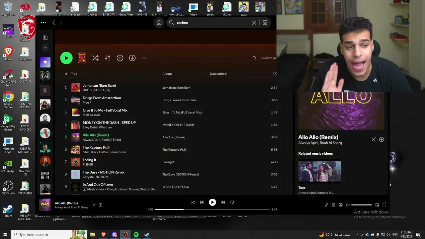Mute audio with the speaker icon
The width and height of the screenshot is (425, 239).
click(x=348, y=205)
